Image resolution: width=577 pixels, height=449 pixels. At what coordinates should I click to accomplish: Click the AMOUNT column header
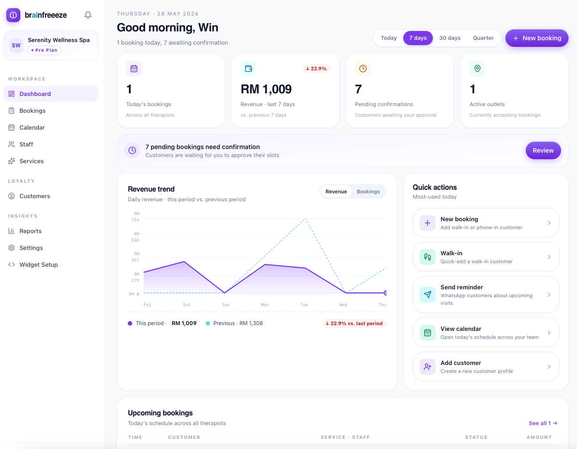[539, 437]
